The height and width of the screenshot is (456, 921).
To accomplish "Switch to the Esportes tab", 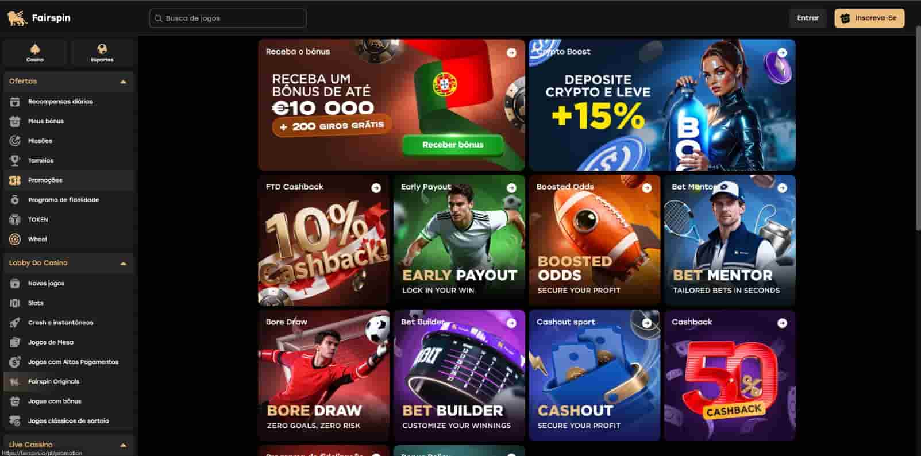I will (102, 52).
